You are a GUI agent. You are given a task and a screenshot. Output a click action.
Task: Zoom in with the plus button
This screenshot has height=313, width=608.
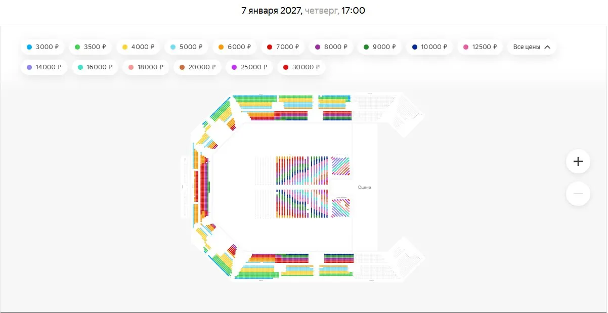pyautogui.click(x=578, y=161)
